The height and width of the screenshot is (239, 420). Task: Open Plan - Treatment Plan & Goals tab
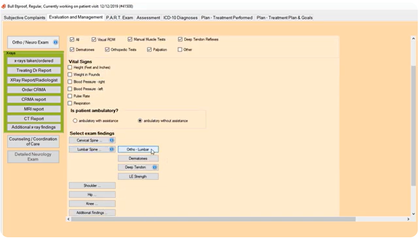284,18
